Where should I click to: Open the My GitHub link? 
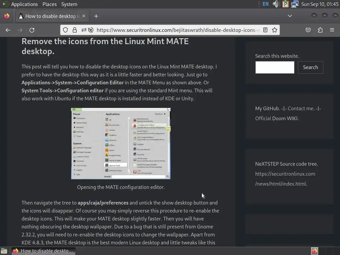(x=267, y=109)
